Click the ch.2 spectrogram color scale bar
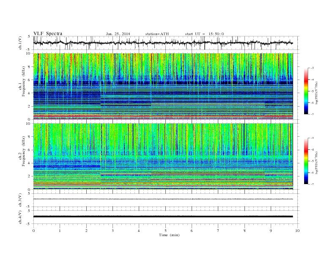 [x=306, y=161]
